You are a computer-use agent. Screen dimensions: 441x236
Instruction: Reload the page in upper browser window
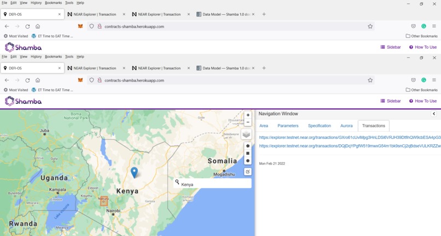(27, 26)
